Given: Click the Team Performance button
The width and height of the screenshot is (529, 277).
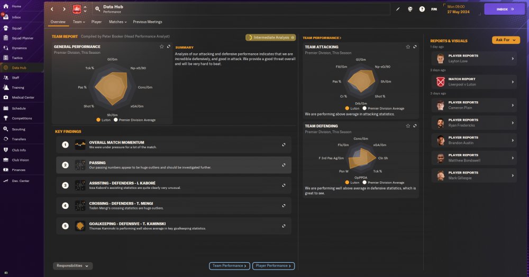Looking at the screenshot, I should point(230,266).
